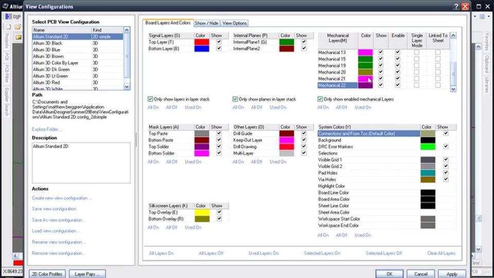The image size is (494, 278).
Task: Click Rename view configuration link
Action: (x=59, y=242)
